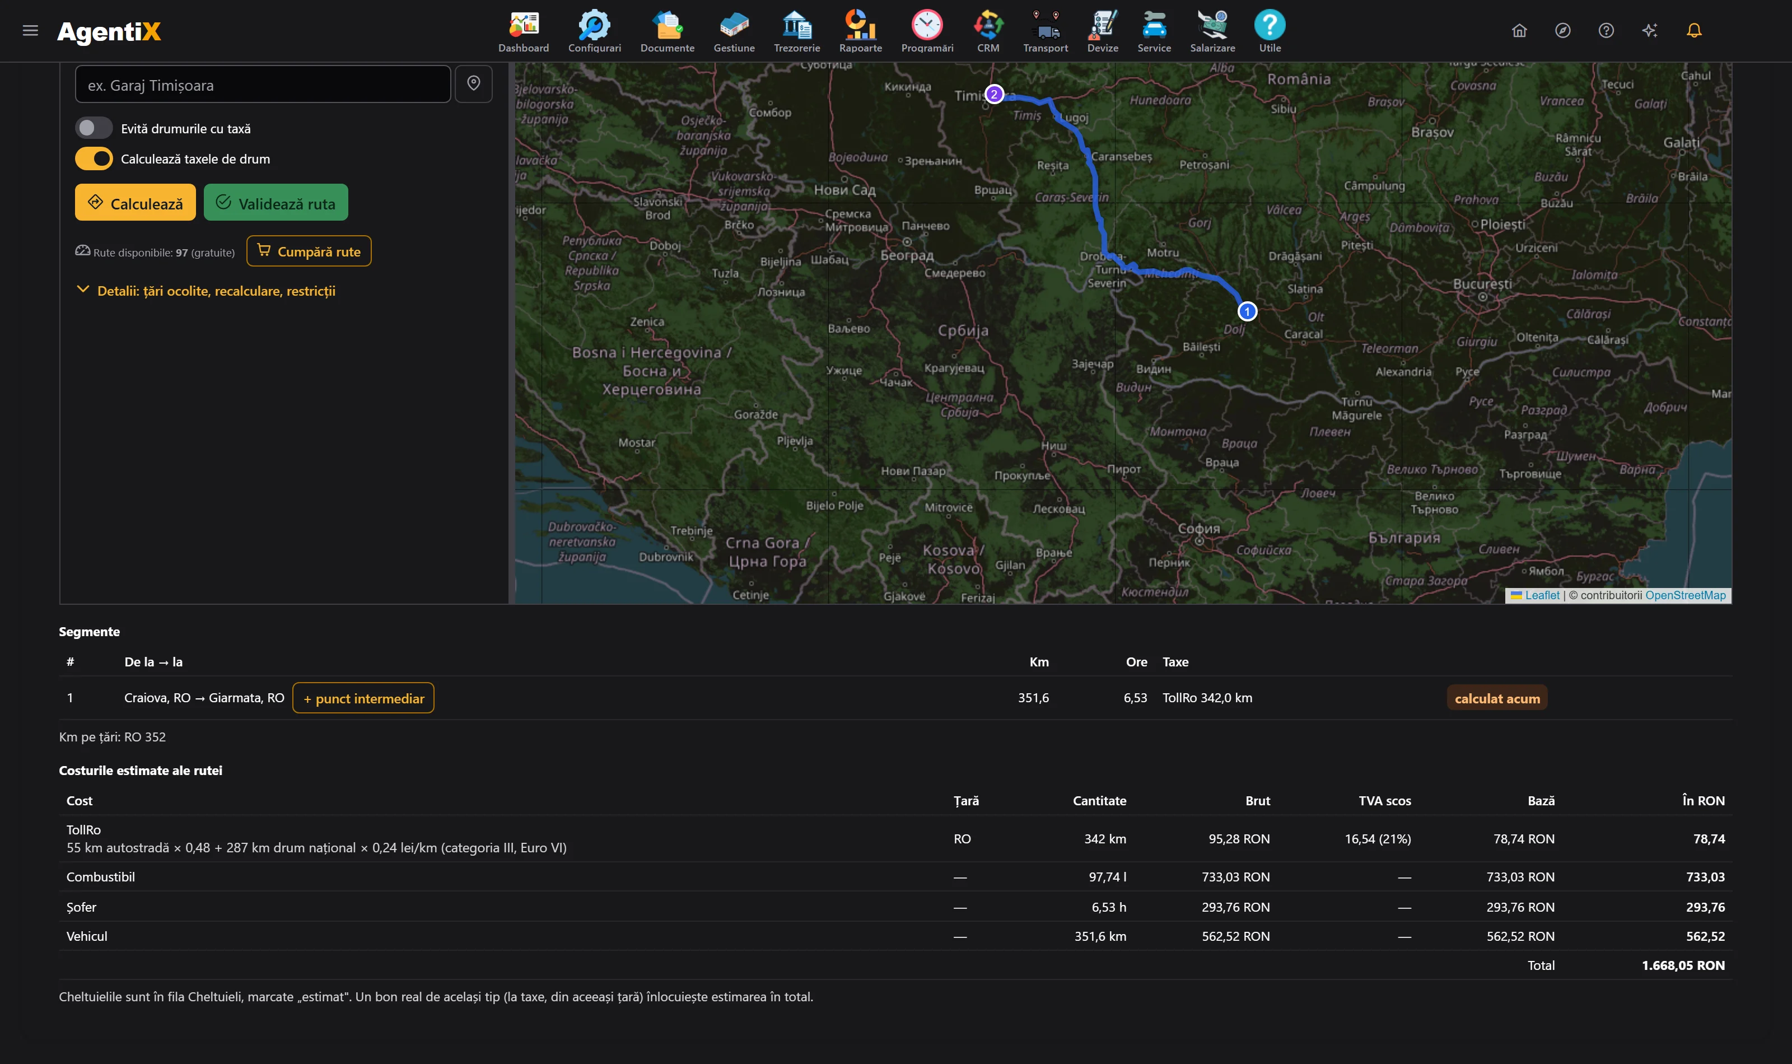
Task: Open the Service module
Action: click(x=1154, y=31)
